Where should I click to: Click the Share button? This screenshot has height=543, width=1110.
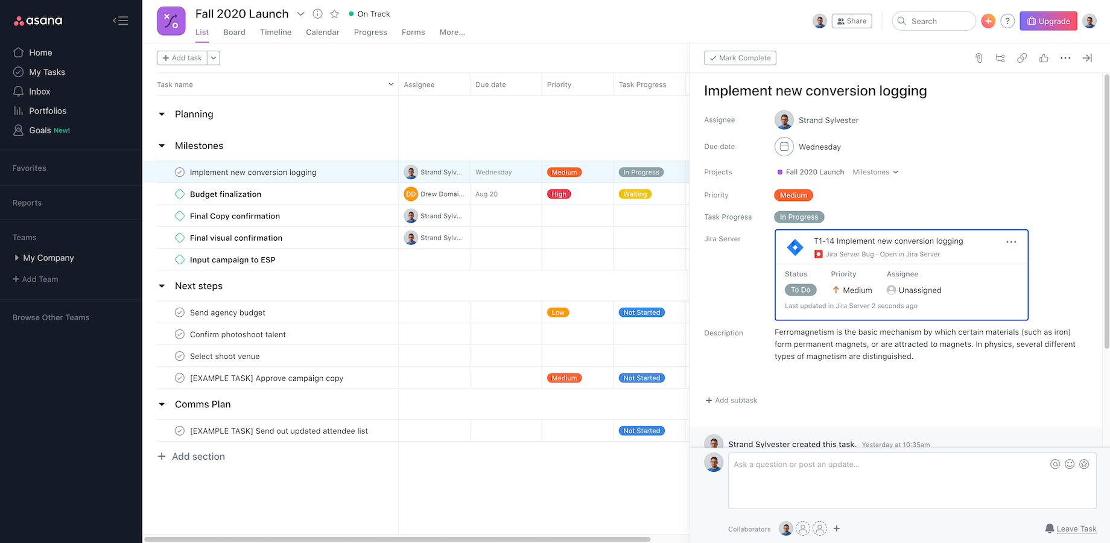click(x=852, y=21)
